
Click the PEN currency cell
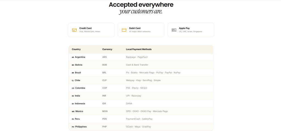coord(105,119)
